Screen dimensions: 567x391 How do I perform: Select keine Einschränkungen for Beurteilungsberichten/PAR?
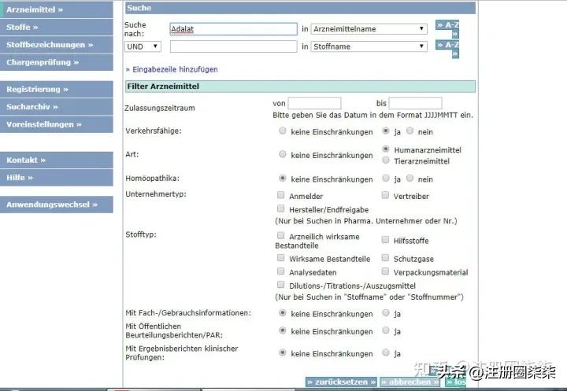pos(283,330)
